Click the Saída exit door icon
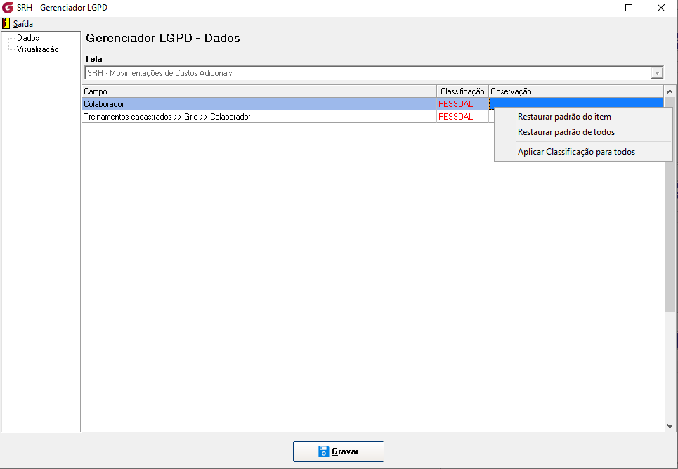 [6, 23]
